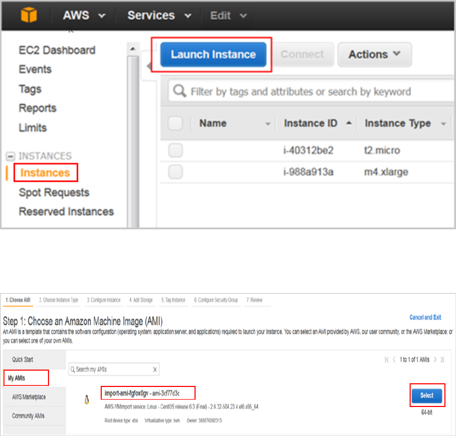Click the t2.micro instance type cell
The image size is (456, 436).
tap(382, 150)
